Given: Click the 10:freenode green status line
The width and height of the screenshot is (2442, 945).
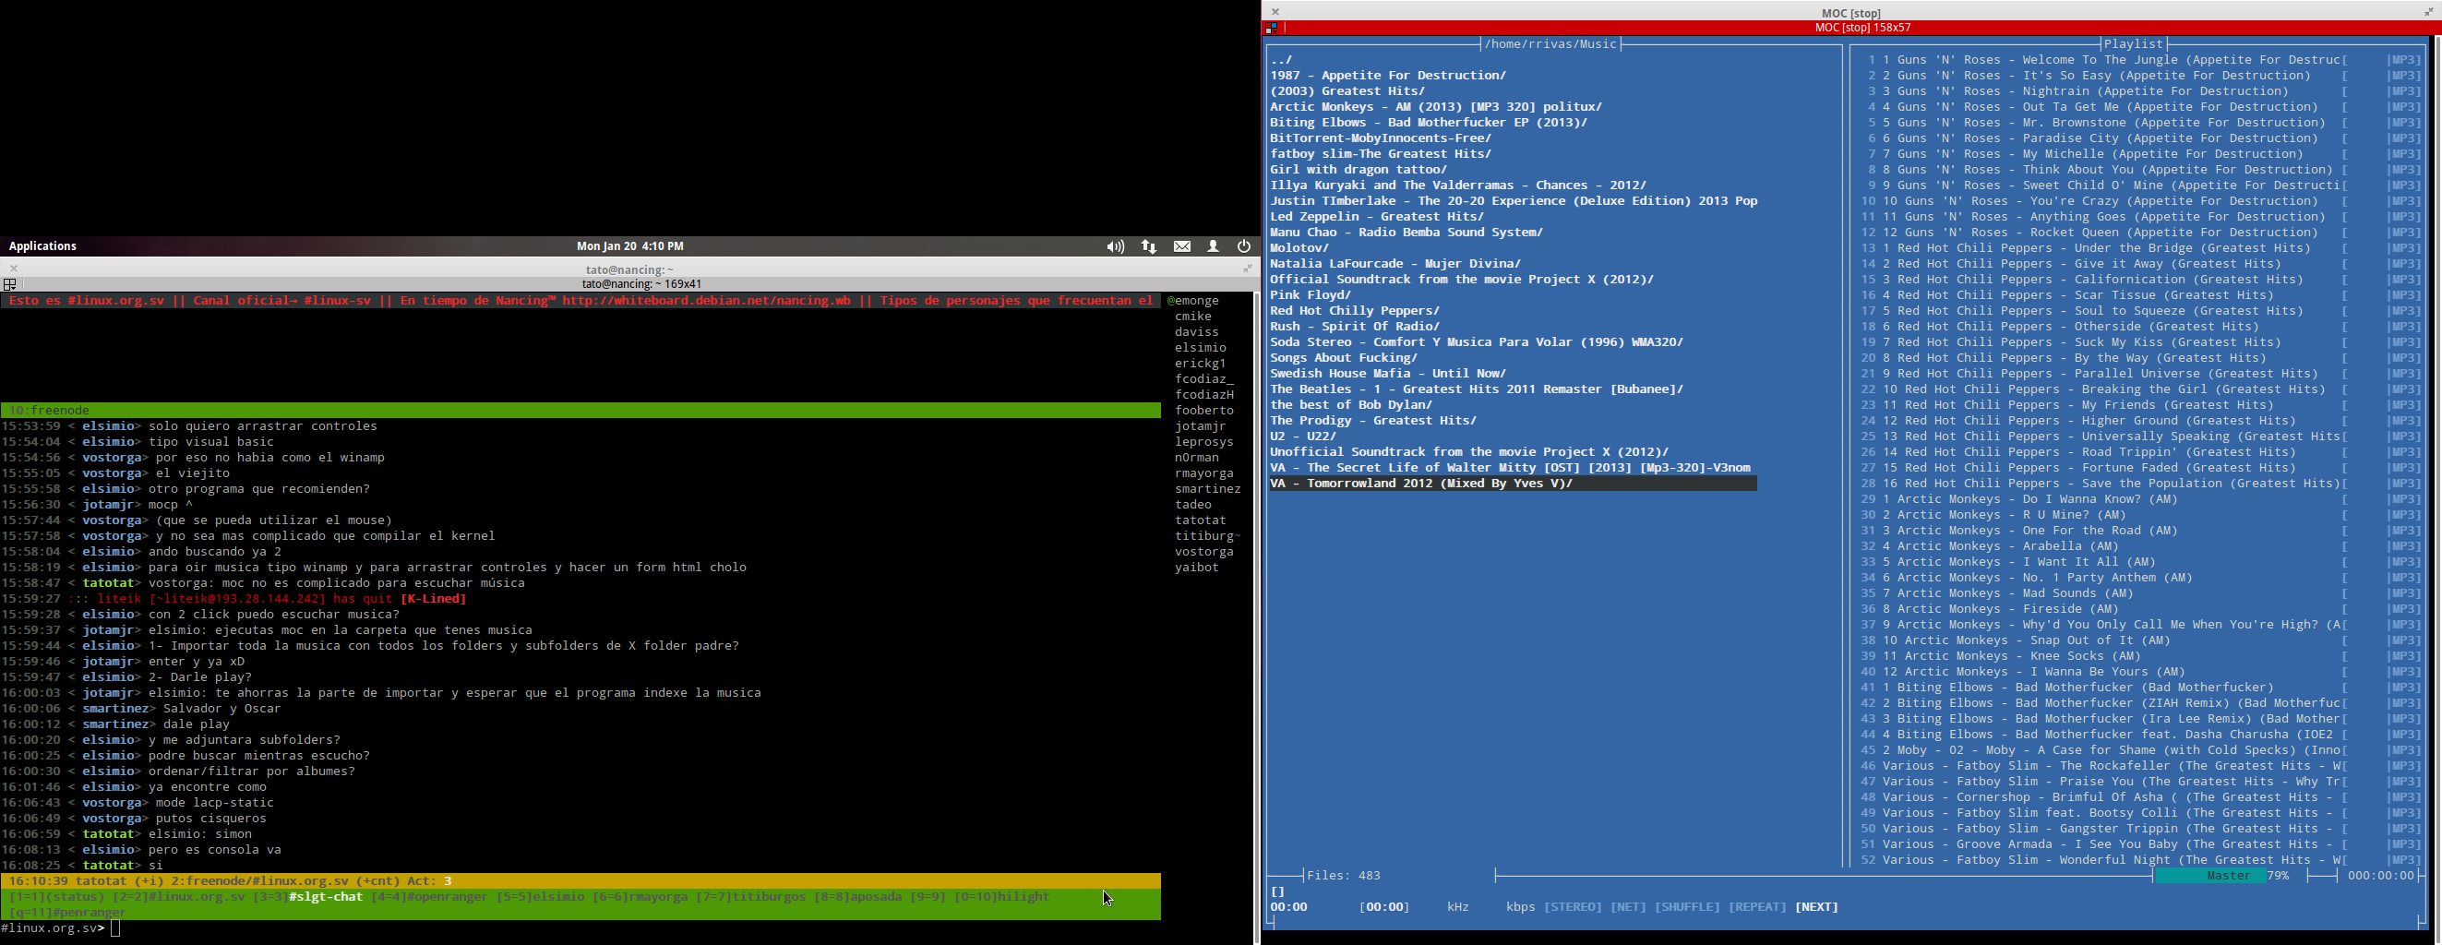Looking at the screenshot, I should coord(581,411).
